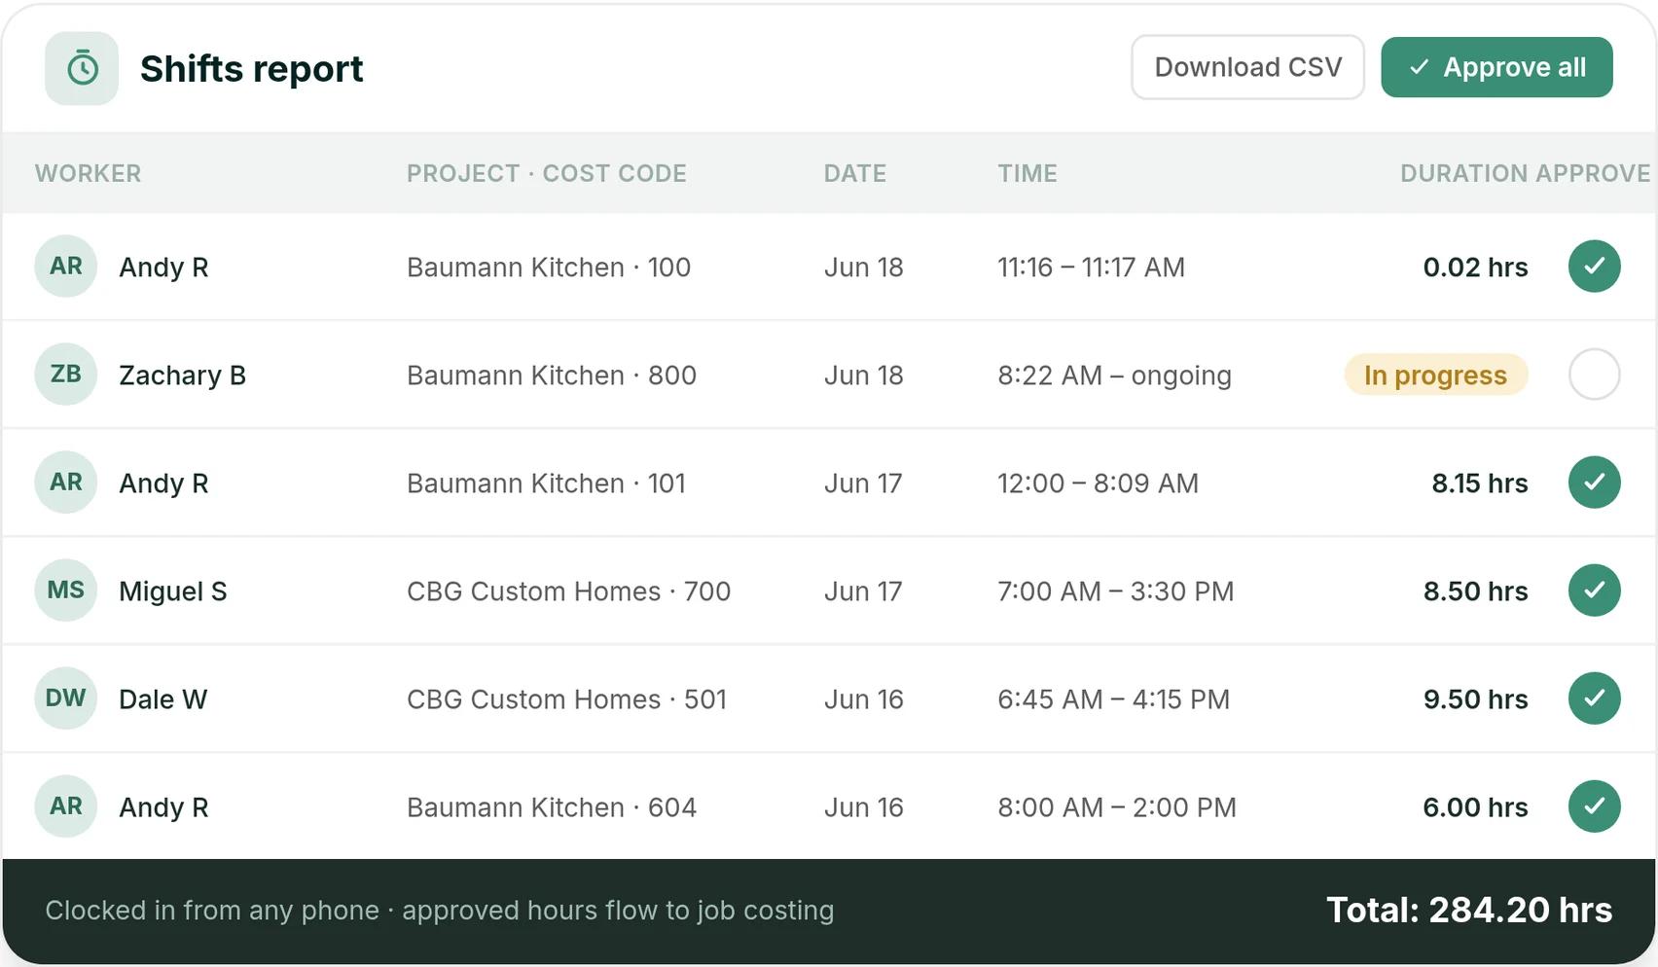Click Baumann Kitchen · 101 project cell
The height and width of the screenshot is (967, 1658).
546,483
